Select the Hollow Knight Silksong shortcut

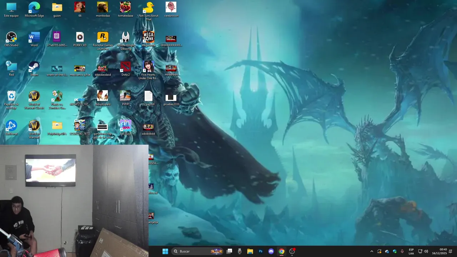pos(125,41)
